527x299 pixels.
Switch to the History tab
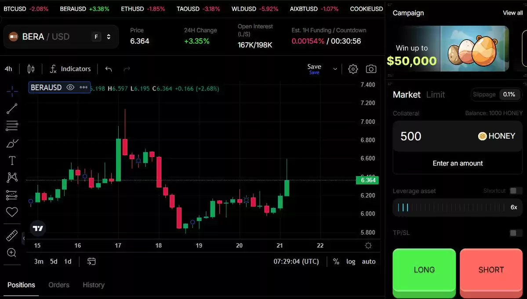(x=94, y=285)
